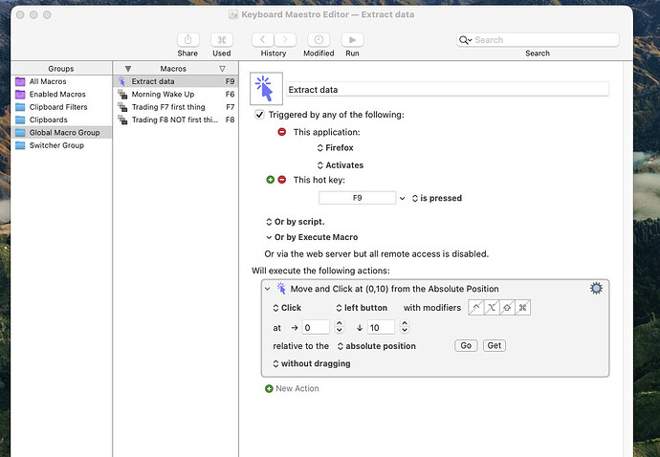Click the Clipboard Filters folder icon
Screen dimensions: 660x457
[20, 107]
